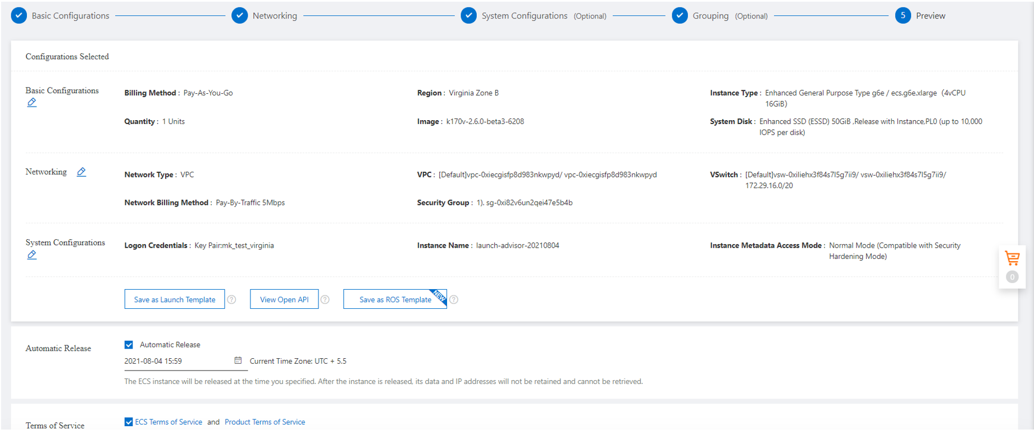This screenshot has height=434, width=1034.
Task: Click help icon beside Save as Launch Template
Action: click(x=231, y=300)
